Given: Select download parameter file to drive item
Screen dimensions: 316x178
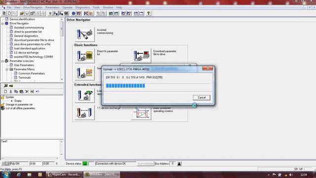Looking at the screenshot, I should coord(34,40).
